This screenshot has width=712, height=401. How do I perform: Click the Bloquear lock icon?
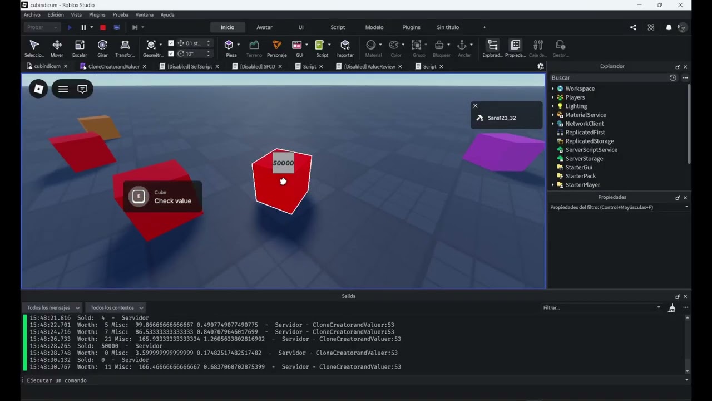point(439,45)
